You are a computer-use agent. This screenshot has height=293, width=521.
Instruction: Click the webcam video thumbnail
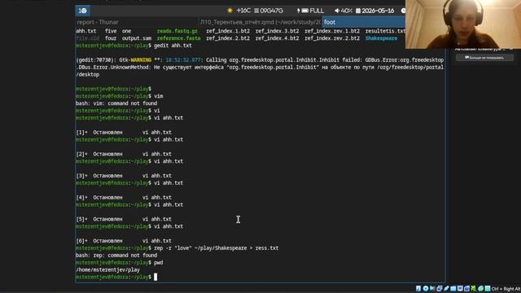(463, 24)
